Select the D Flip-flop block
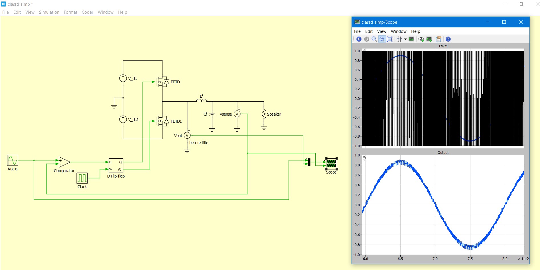Image resolution: width=540 pixels, height=270 pixels. pyautogui.click(x=116, y=166)
